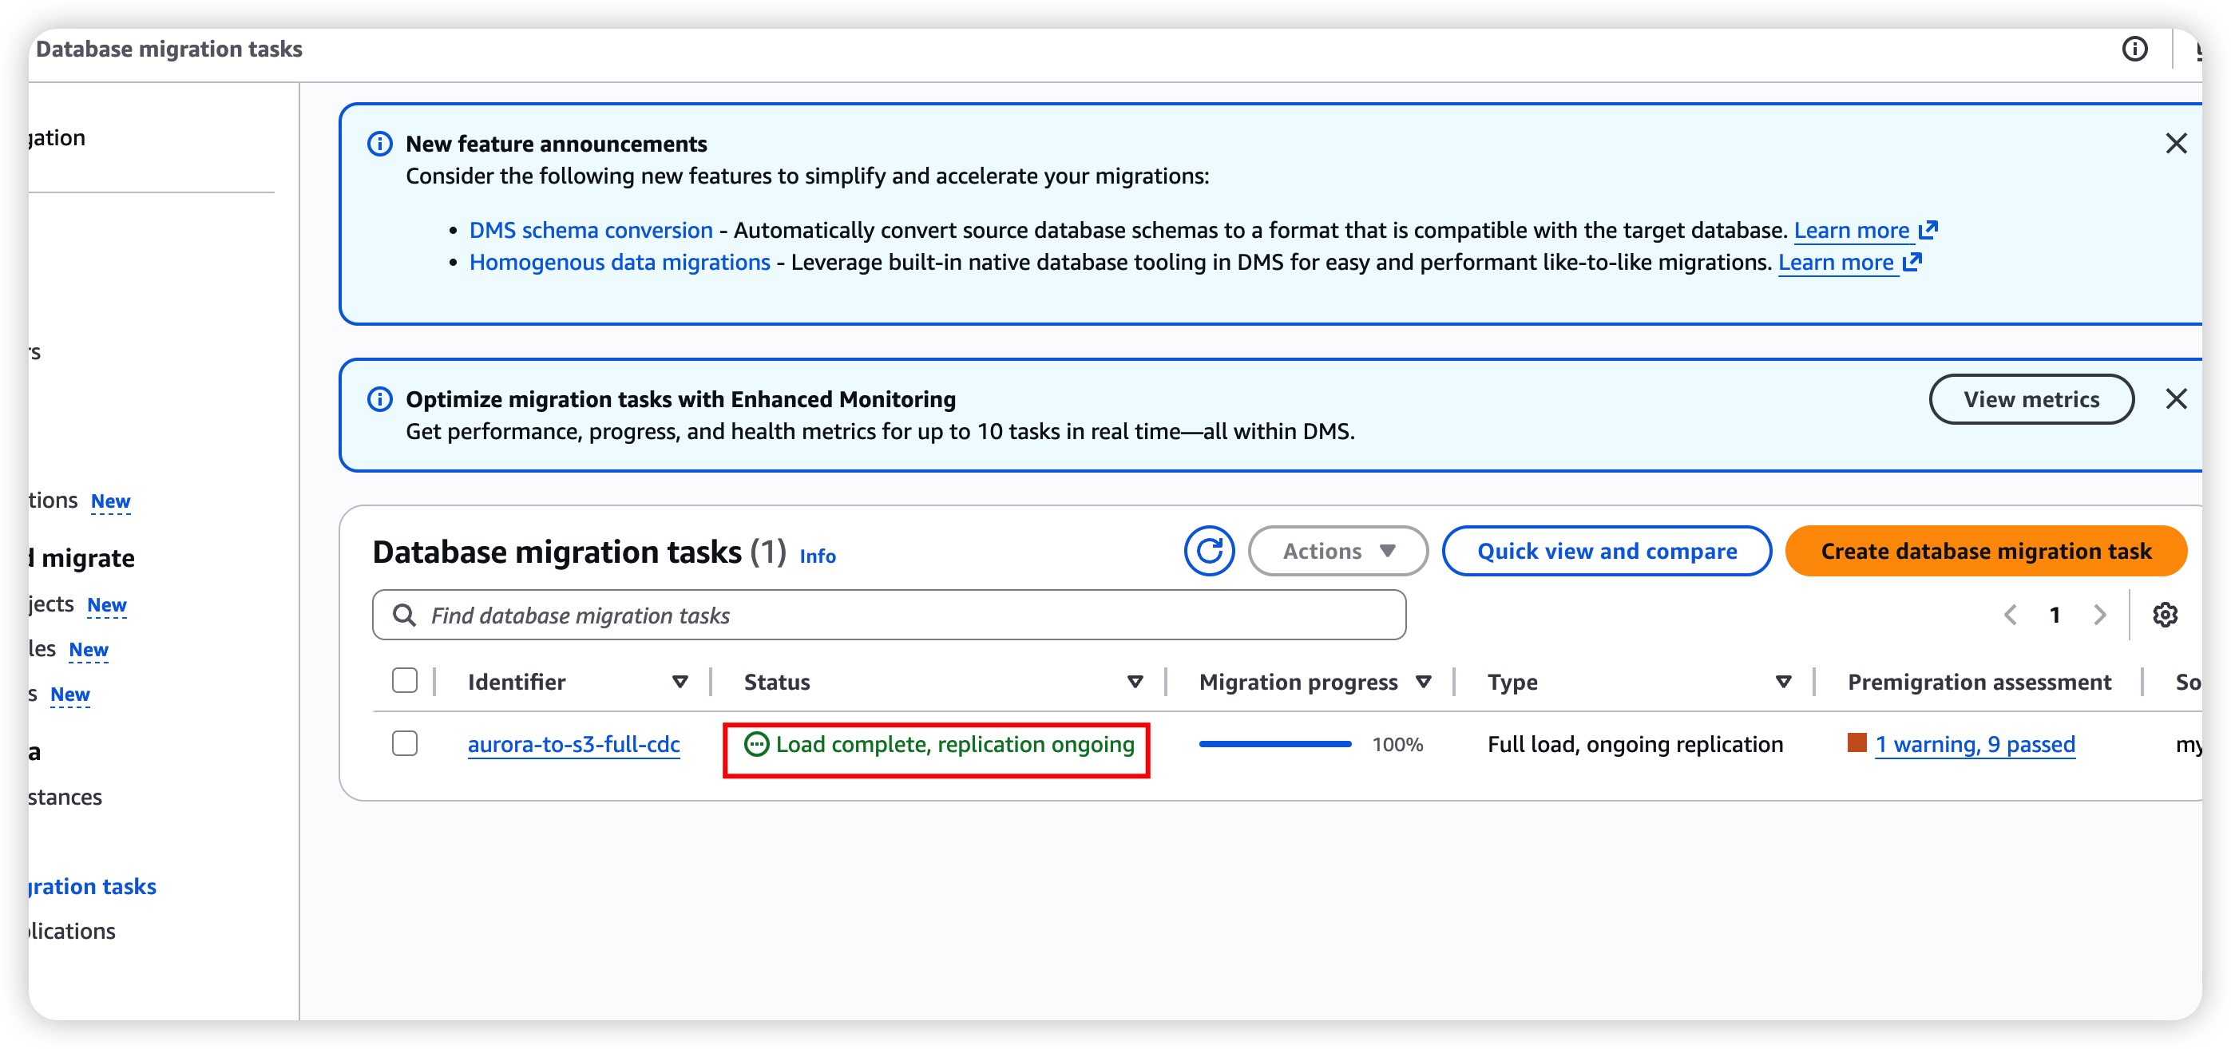Click the page info icon at top right

click(2134, 49)
